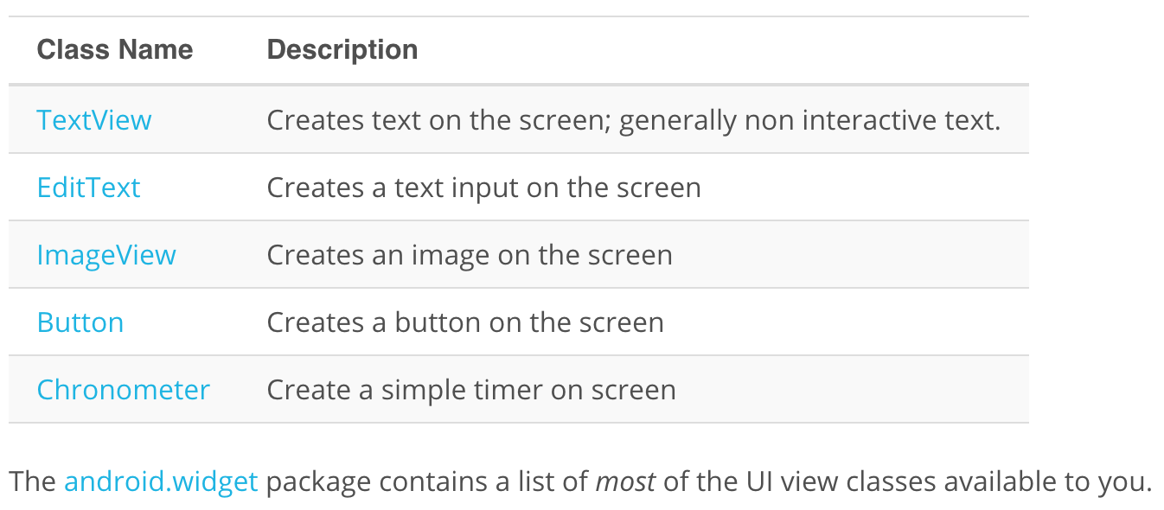Click the "Class Name" column header
This screenshot has width=1164, height=510.
tap(114, 49)
